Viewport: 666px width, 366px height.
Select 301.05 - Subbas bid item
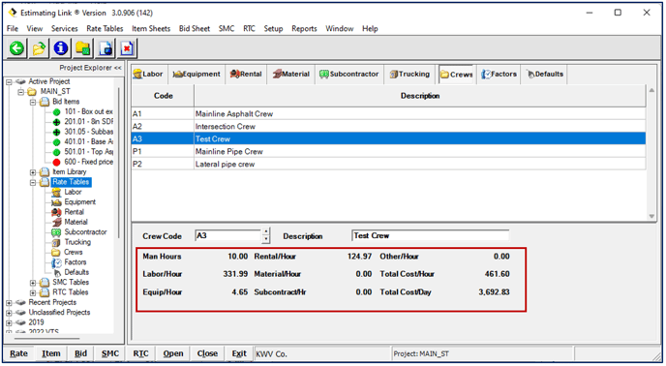[88, 132]
